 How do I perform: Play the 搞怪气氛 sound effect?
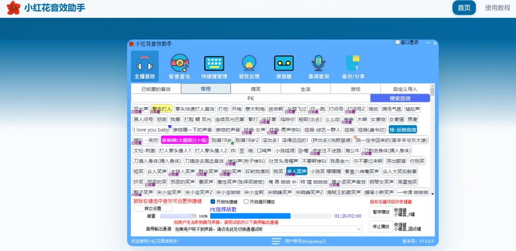[x=392, y=109]
